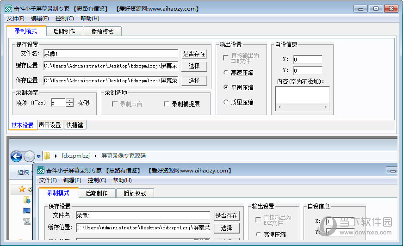
Task: Click the back arrow in Explorer window
Action: [16, 156]
